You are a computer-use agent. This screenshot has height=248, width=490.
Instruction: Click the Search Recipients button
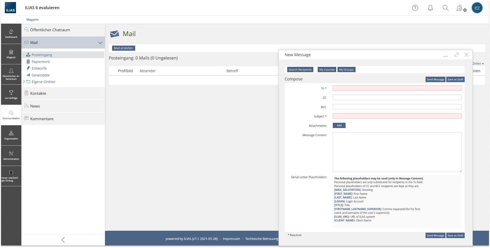point(300,70)
